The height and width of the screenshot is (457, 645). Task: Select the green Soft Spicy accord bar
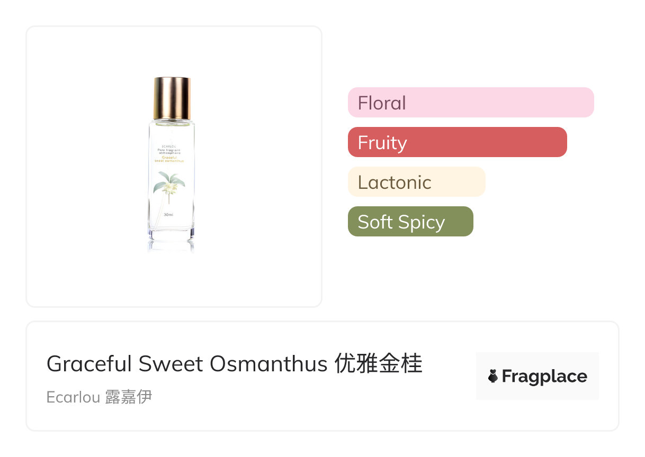pos(410,221)
